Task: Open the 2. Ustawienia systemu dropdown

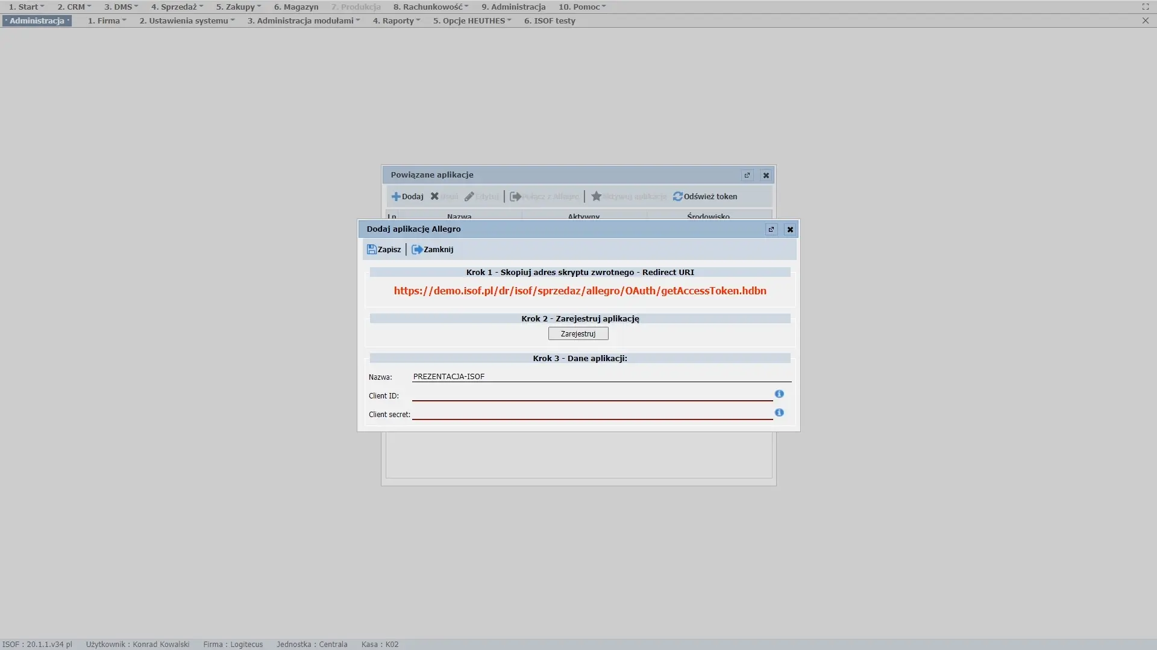Action: (187, 20)
